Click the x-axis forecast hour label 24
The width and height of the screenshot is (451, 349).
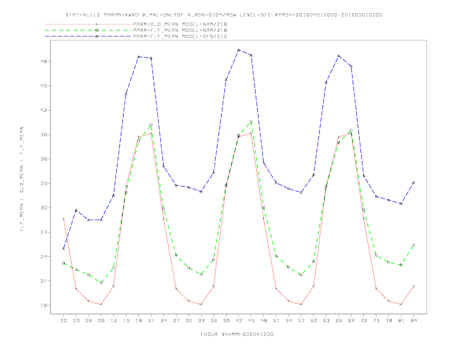[163, 320]
